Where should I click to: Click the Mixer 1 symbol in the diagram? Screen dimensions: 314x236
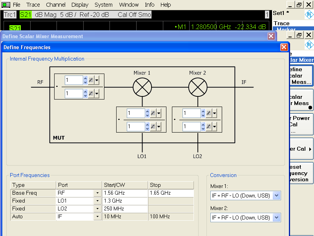(x=142, y=87)
